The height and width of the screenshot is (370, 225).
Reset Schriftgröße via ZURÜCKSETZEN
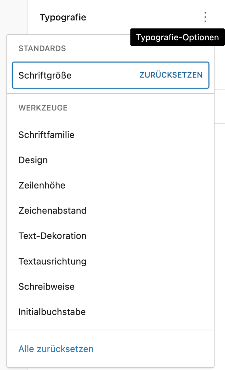point(171,75)
